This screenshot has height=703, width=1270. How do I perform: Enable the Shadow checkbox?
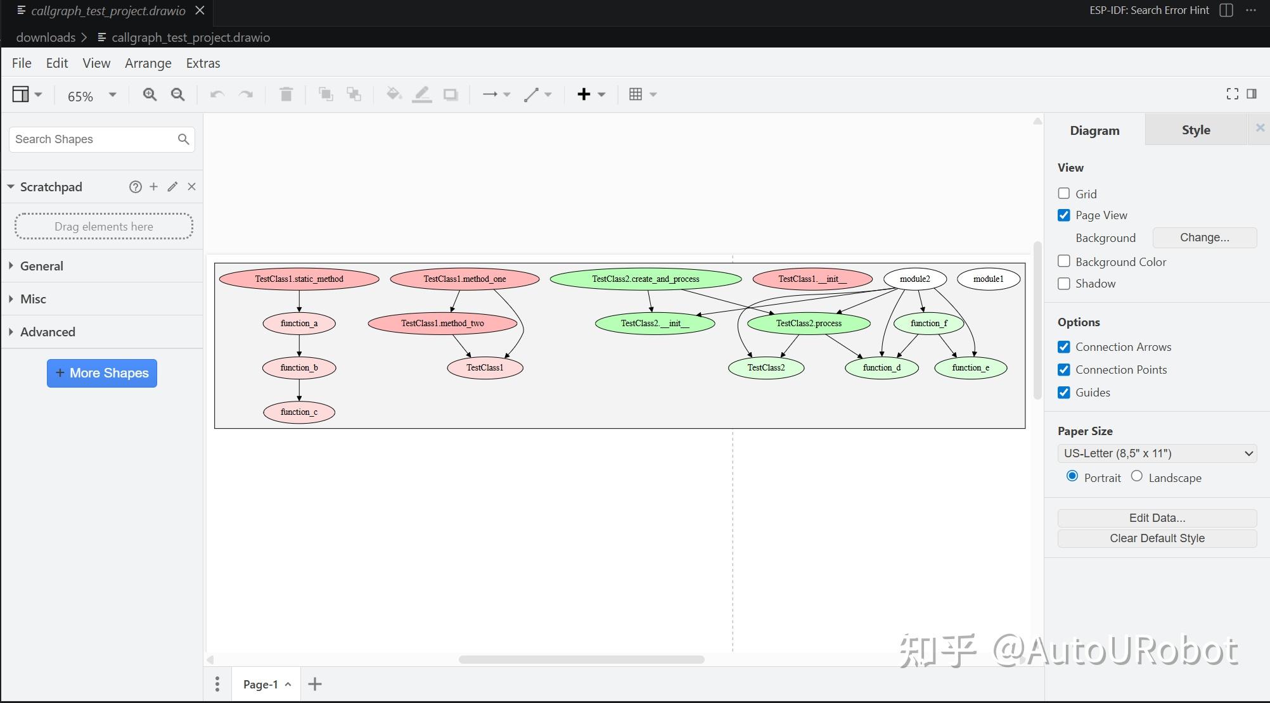click(x=1064, y=283)
